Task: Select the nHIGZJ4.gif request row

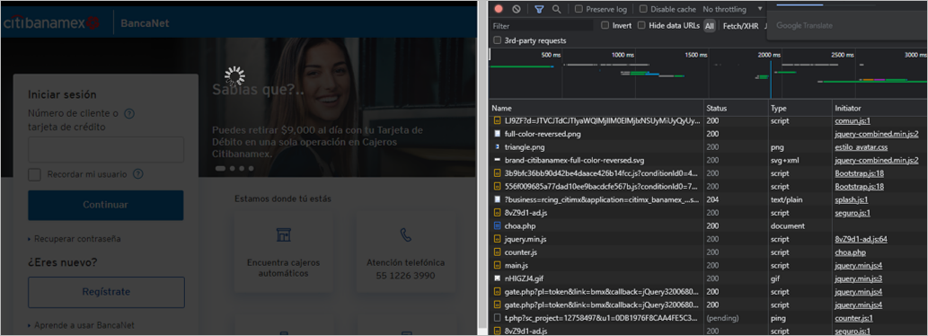Action: tap(709, 278)
